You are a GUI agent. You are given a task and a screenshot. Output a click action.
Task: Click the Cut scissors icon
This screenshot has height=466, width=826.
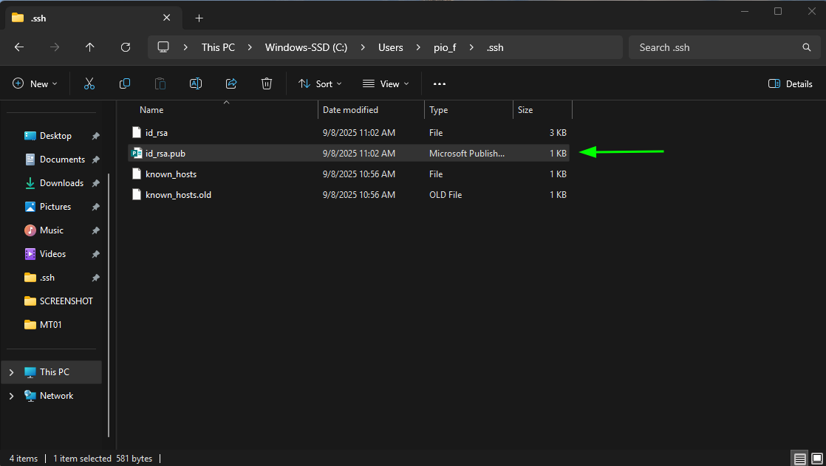[89, 84]
